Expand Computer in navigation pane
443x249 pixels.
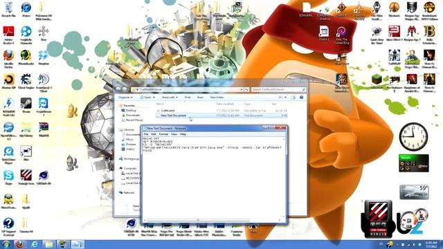click(x=129, y=169)
